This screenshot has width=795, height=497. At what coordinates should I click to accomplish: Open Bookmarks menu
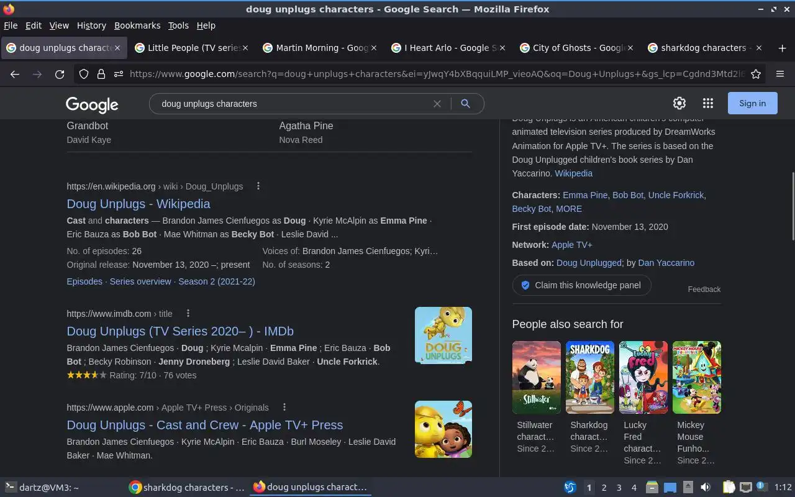tap(137, 25)
